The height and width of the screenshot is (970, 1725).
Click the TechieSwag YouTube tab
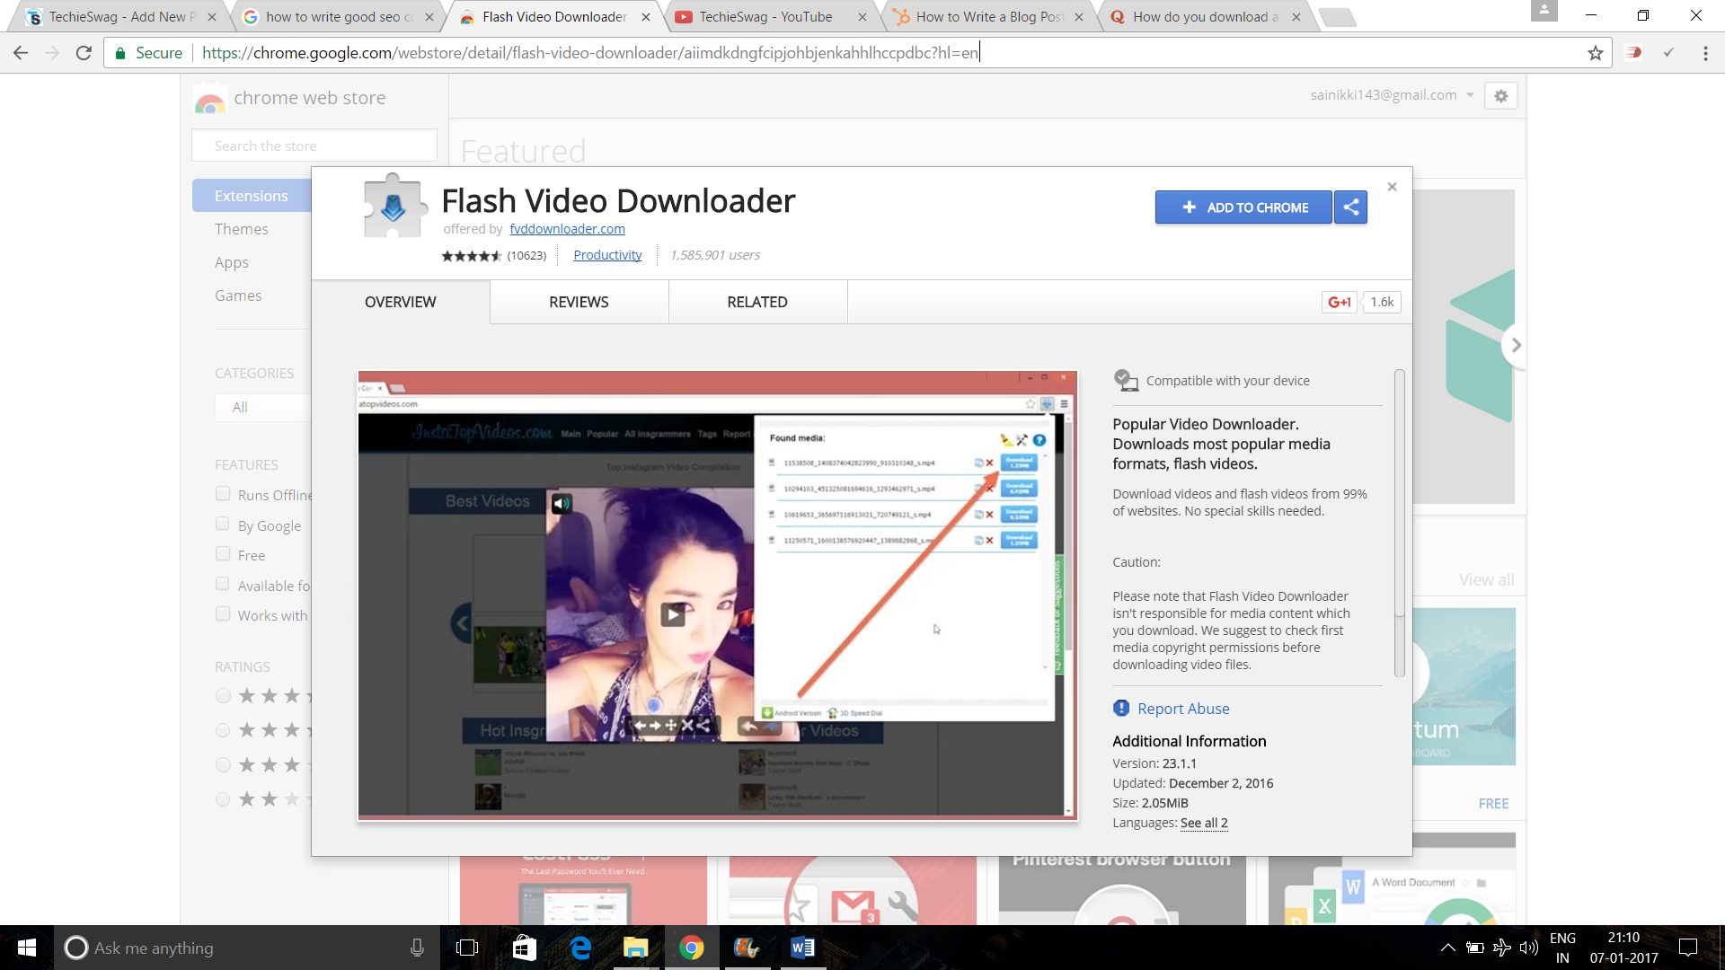(768, 16)
